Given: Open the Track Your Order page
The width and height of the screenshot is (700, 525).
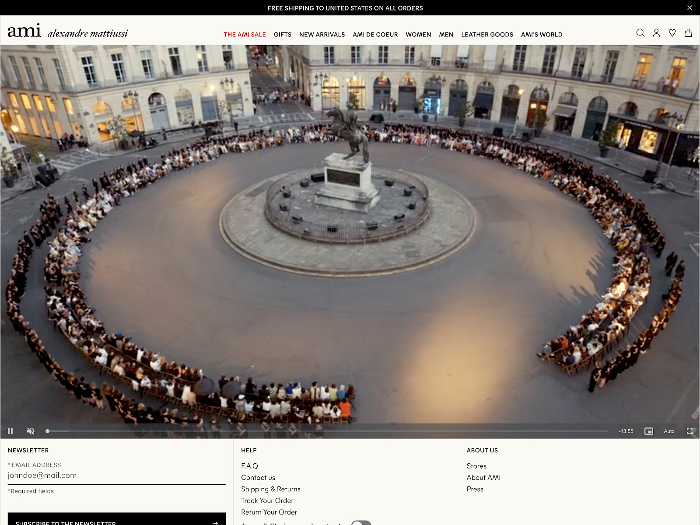Looking at the screenshot, I should [267, 500].
